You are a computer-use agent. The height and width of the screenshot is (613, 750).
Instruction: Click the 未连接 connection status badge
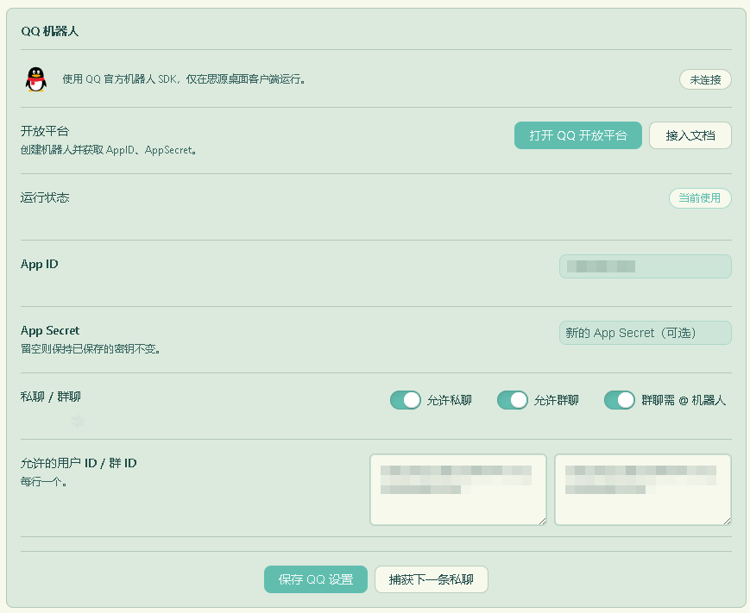[x=705, y=80]
